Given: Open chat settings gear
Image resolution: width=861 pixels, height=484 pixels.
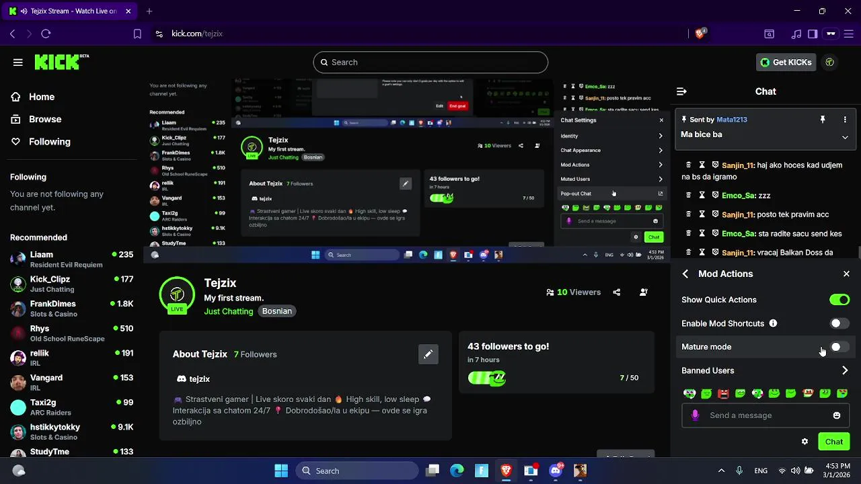Looking at the screenshot, I should 804,442.
